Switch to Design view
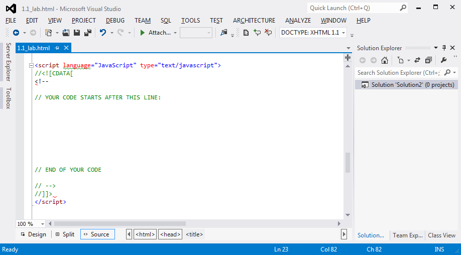461x255 pixels. point(33,234)
